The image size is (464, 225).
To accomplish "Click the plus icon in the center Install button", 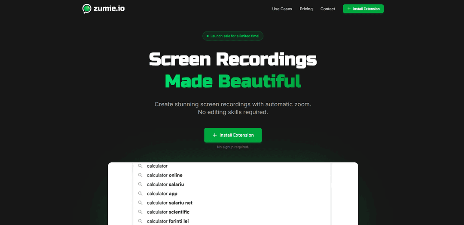I will coord(215,135).
